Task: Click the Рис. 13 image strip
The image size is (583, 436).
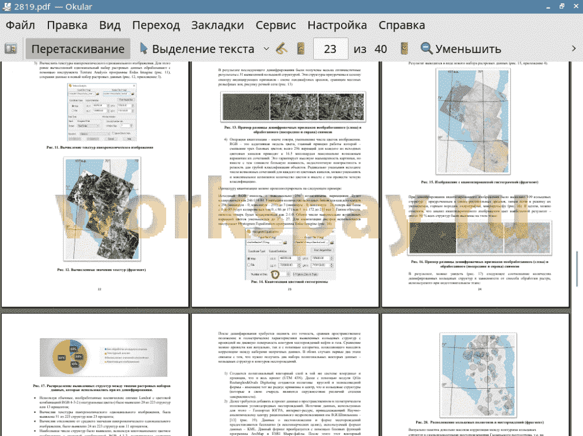Action: pos(293,107)
